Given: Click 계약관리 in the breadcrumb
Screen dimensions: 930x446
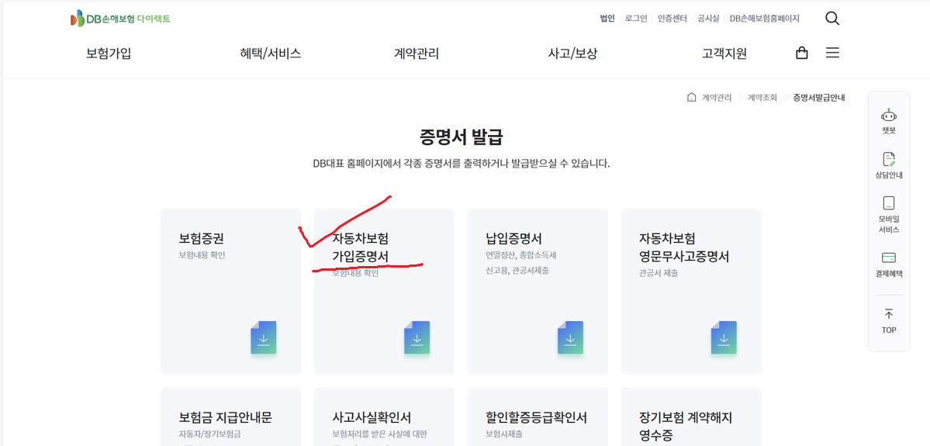Looking at the screenshot, I should tap(717, 97).
